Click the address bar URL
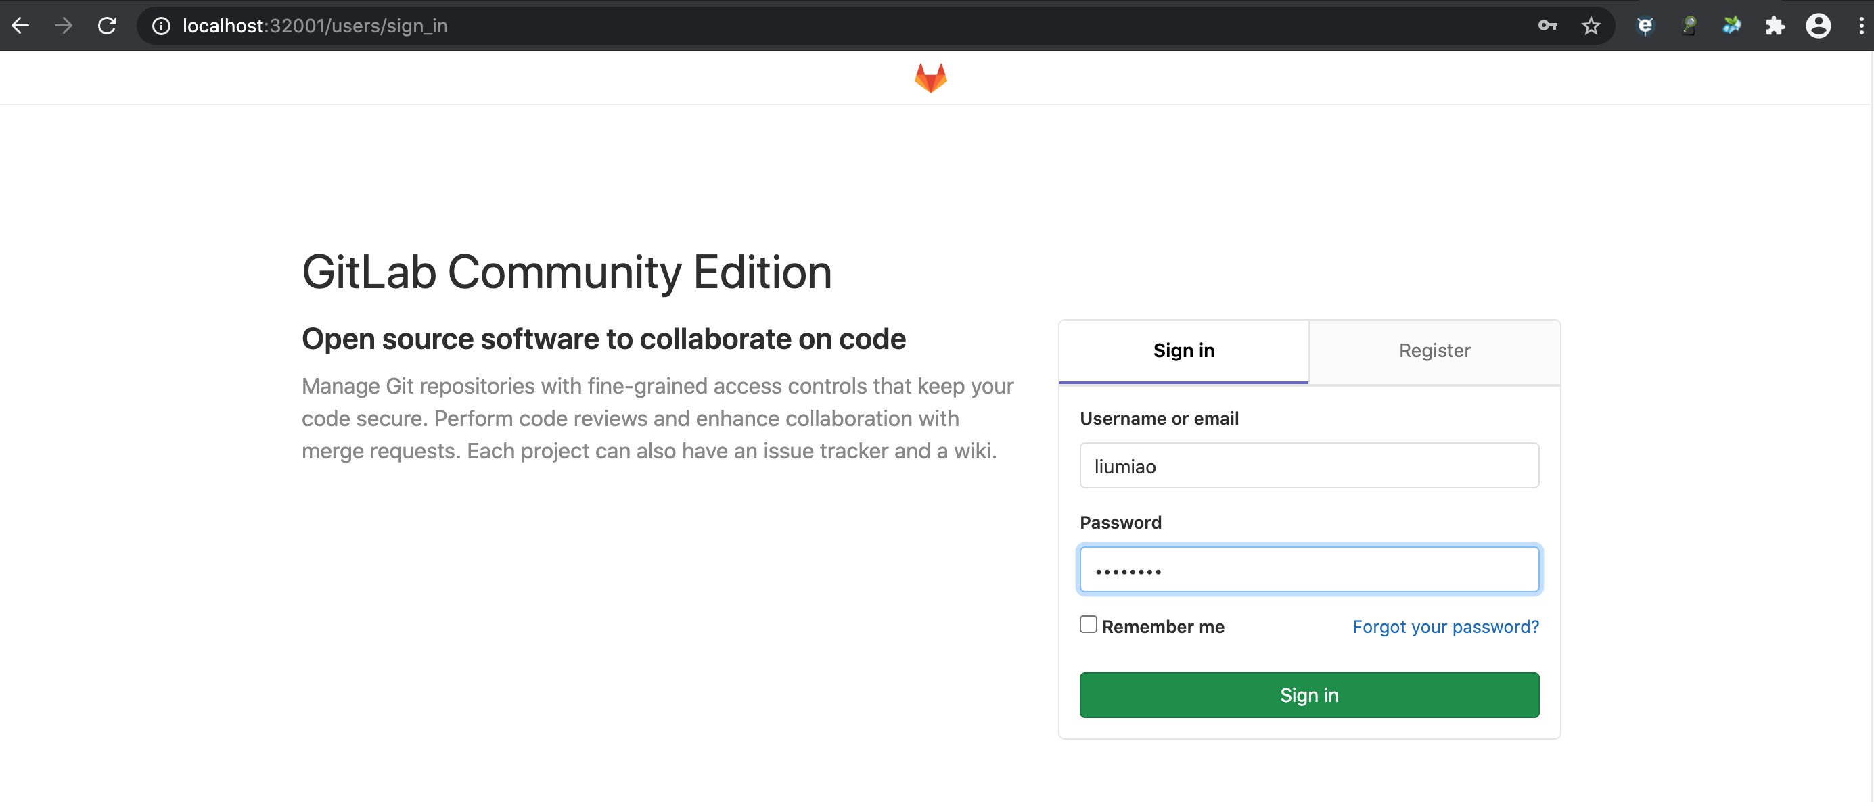Screen dimensions: 1874x802 [315, 26]
